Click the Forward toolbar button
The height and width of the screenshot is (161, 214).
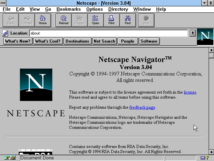(27, 20)
